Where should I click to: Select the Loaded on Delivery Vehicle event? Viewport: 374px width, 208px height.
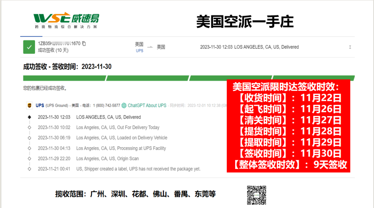122,138
